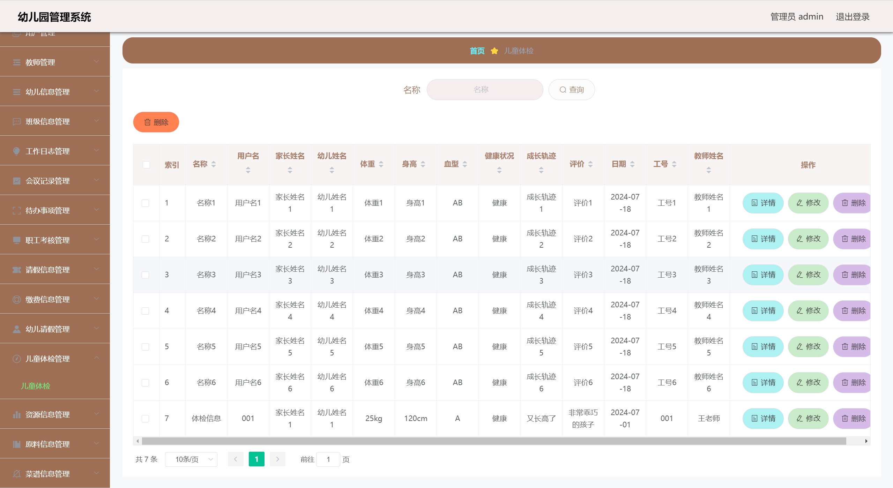Viewport: 893px width, 488px height.
Task: Click the sort arrows on 体重 column
Action: [381, 164]
